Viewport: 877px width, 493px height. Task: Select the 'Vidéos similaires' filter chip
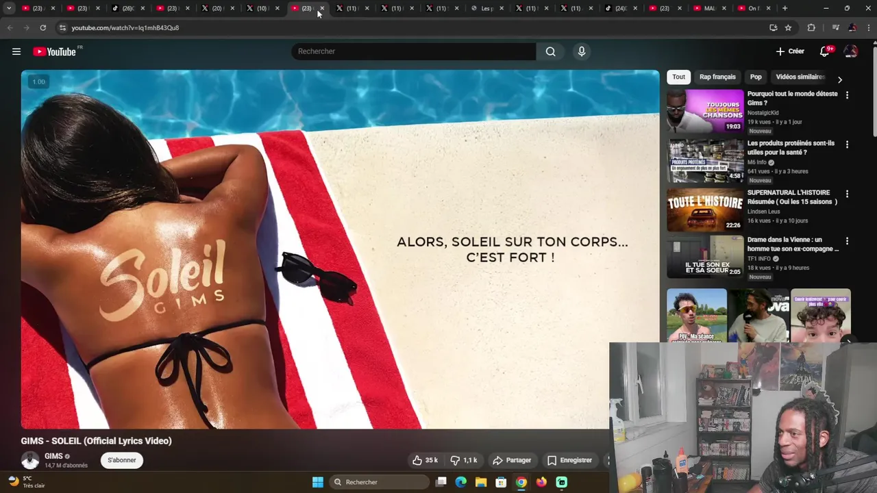(x=800, y=77)
